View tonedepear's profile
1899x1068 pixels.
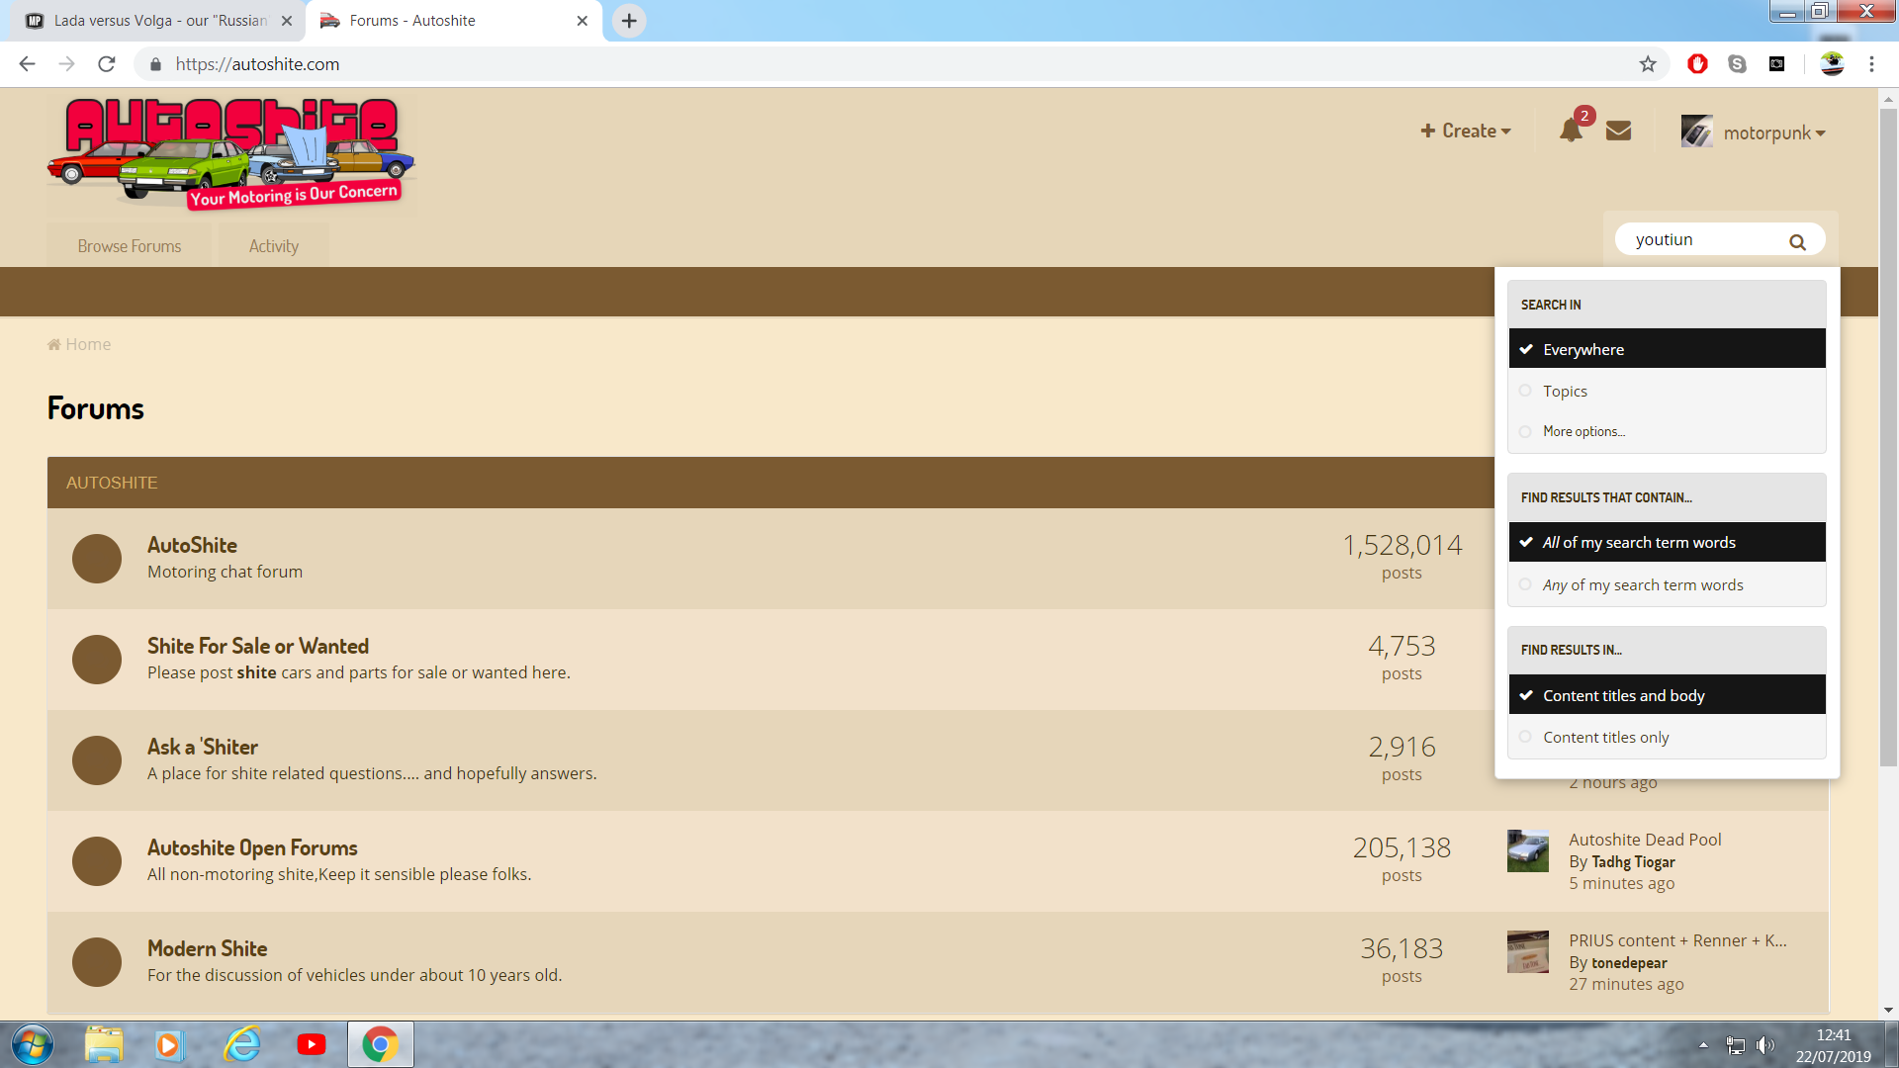1629,963
